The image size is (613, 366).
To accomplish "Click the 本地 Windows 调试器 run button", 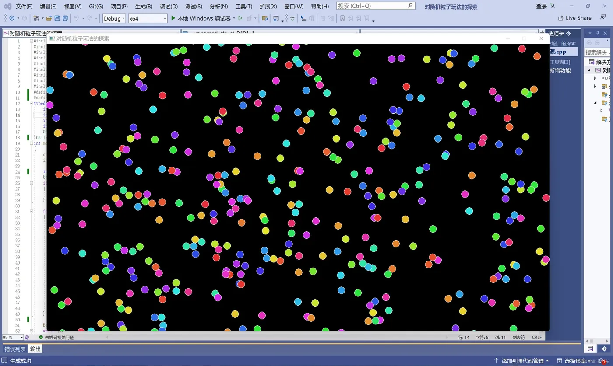I will pyautogui.click(x=201, y=18).
